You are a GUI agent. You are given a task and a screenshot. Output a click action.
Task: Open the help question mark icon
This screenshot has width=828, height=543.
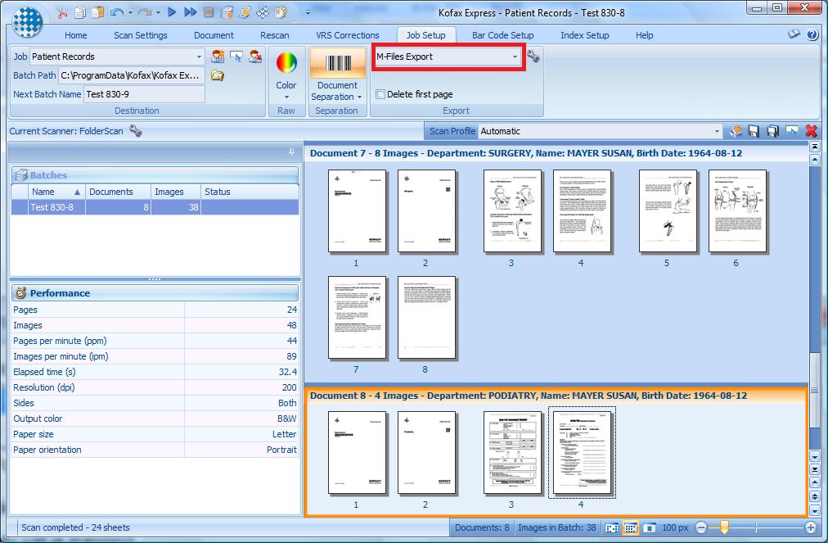pos(812,35)
